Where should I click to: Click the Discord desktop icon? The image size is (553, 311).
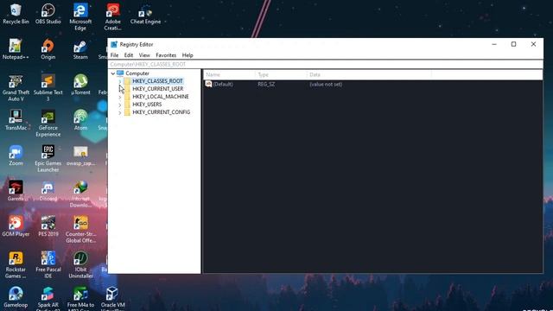pos(48,191)
